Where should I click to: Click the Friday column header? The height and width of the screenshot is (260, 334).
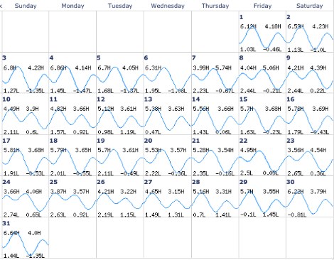pyautogui.click(x=262, y=6)
